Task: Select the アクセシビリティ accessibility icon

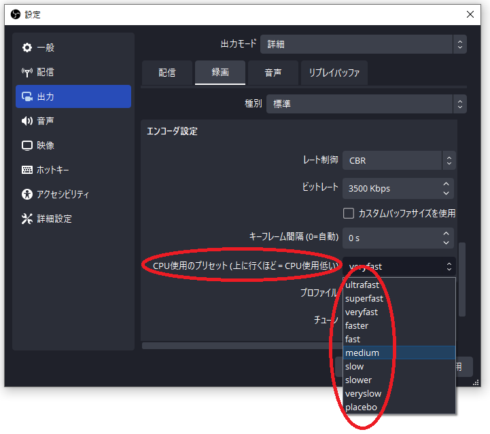Action: click(27, 194)
